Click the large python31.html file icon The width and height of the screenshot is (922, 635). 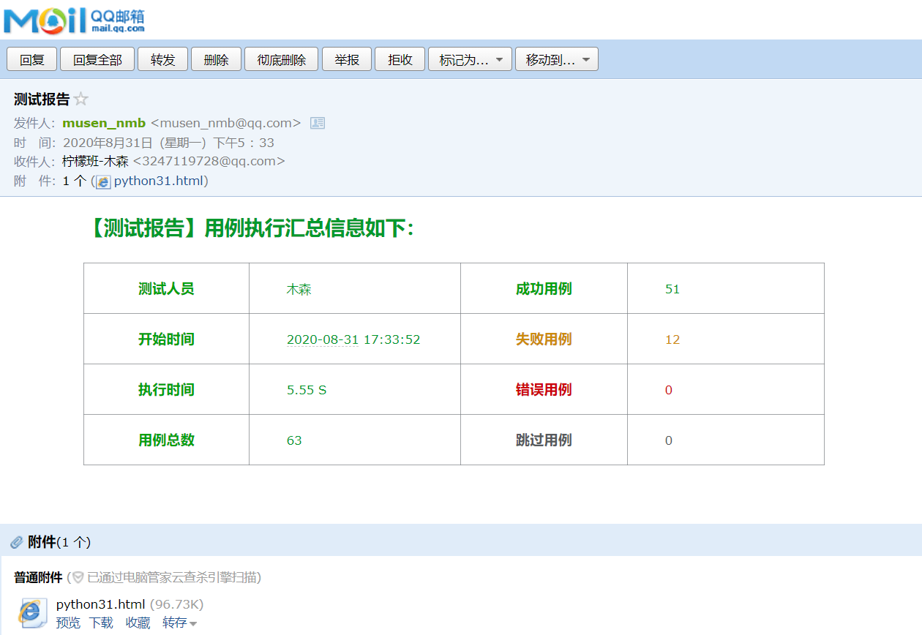[31, 612]
